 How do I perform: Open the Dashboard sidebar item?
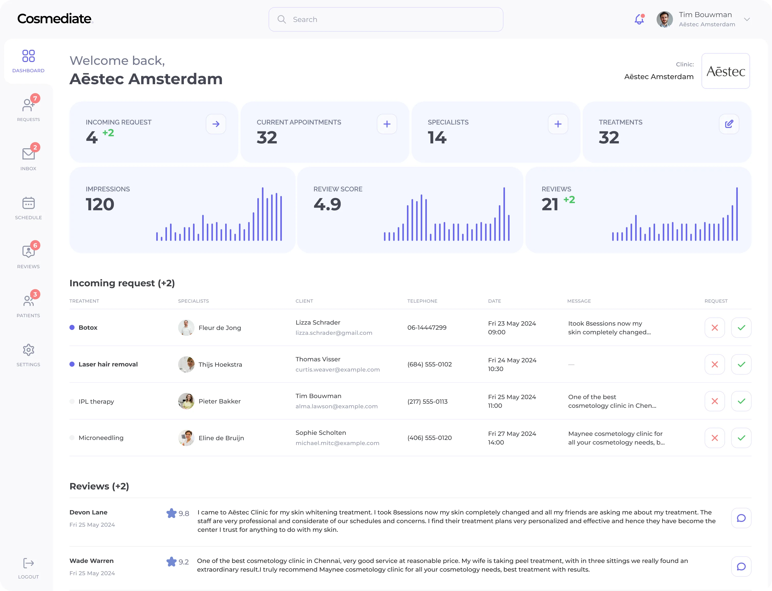[x=28, y=61]
